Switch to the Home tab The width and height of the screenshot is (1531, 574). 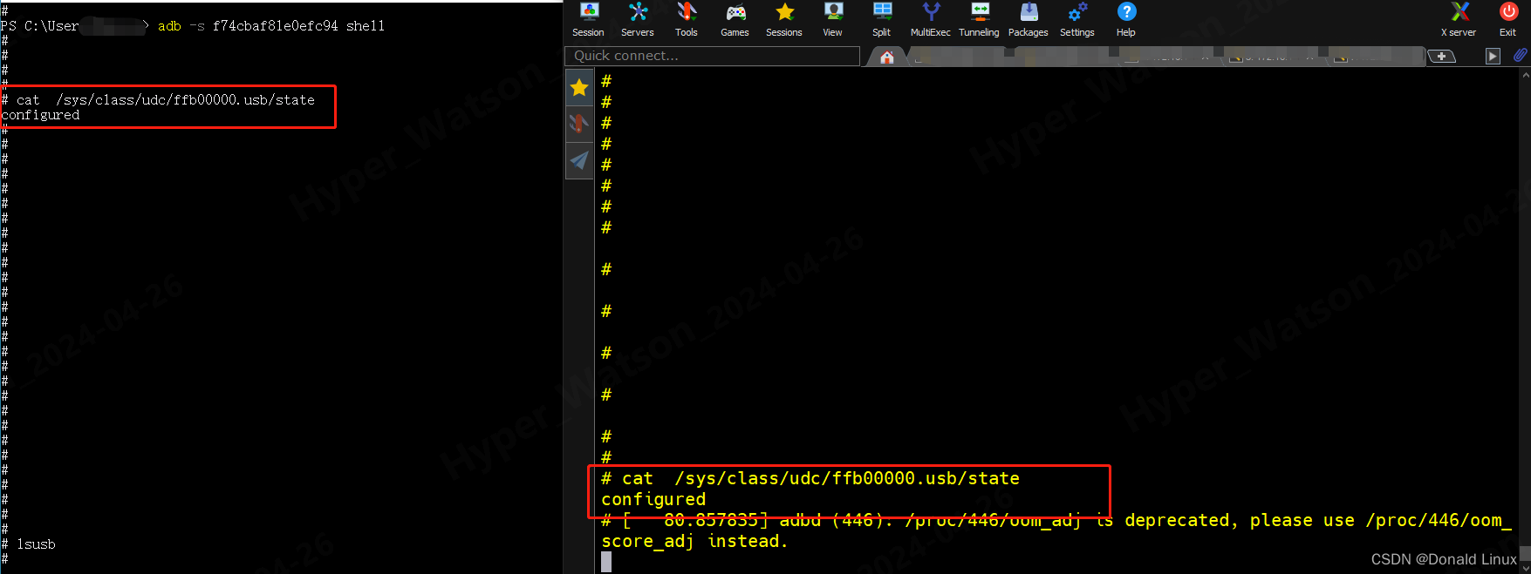[x=886, y=57]
